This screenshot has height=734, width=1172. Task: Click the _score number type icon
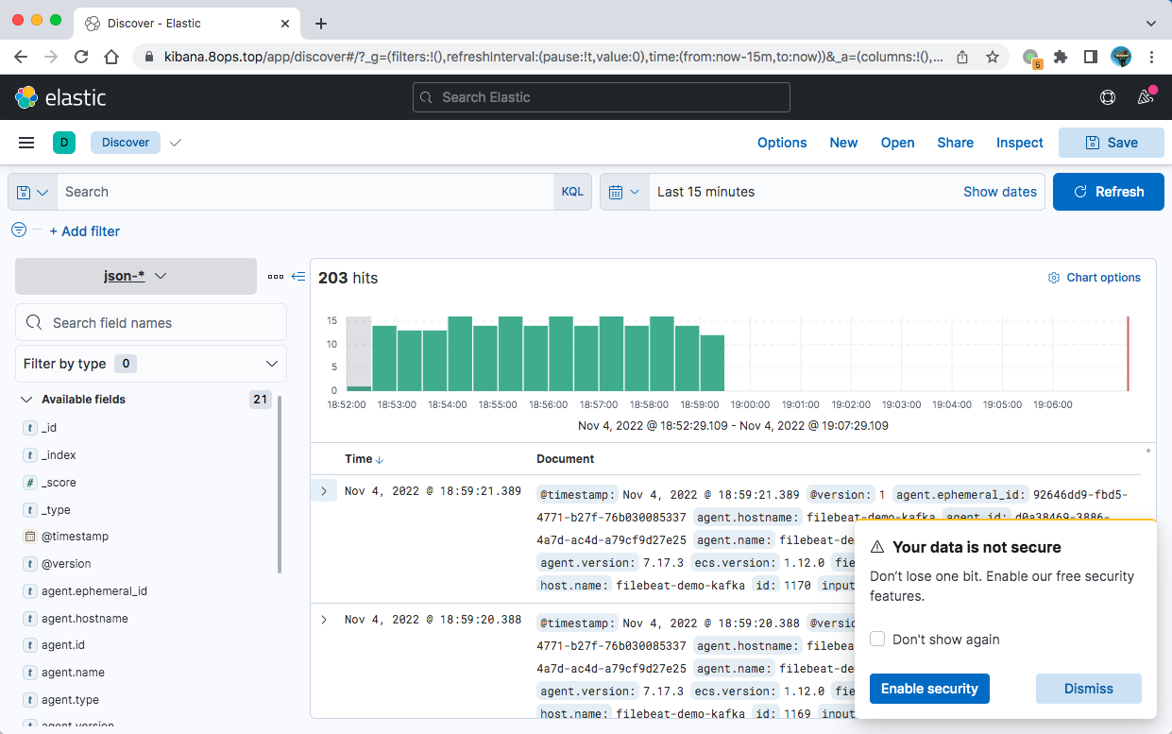(x=30, y=483)
